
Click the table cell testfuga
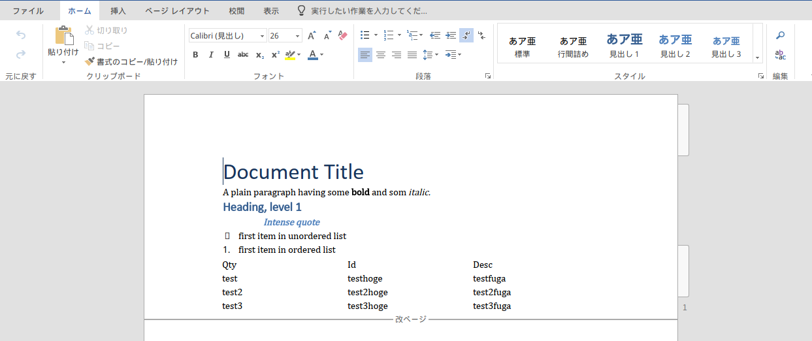[489, 279]
